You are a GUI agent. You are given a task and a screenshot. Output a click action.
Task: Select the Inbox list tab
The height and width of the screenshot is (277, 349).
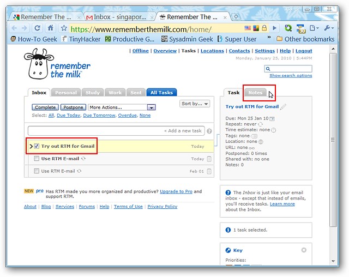[x=39, y=93]
